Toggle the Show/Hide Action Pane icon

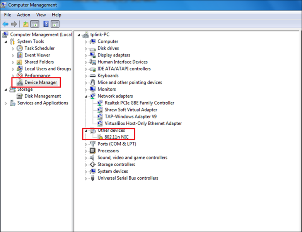click(x=55, y=24)
